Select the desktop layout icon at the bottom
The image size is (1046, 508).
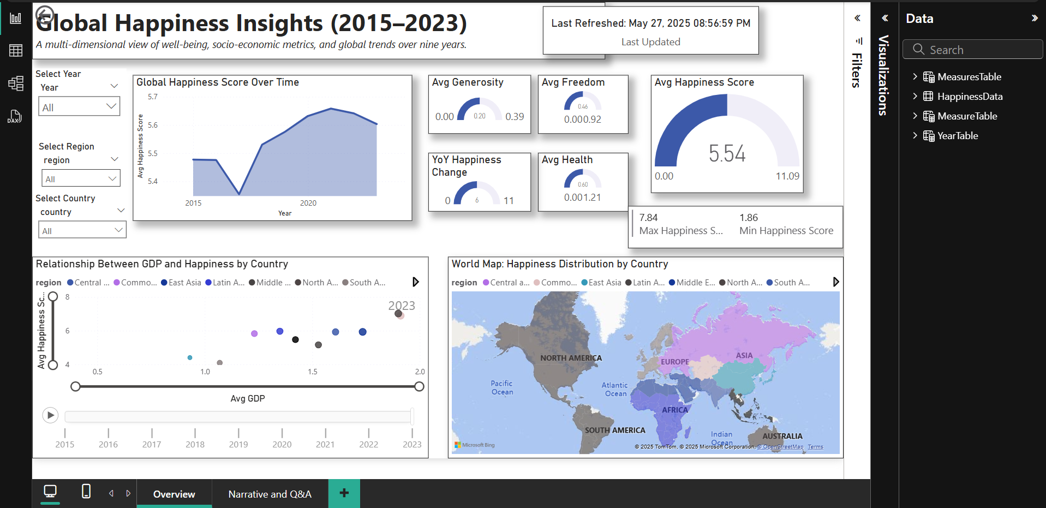50,492
